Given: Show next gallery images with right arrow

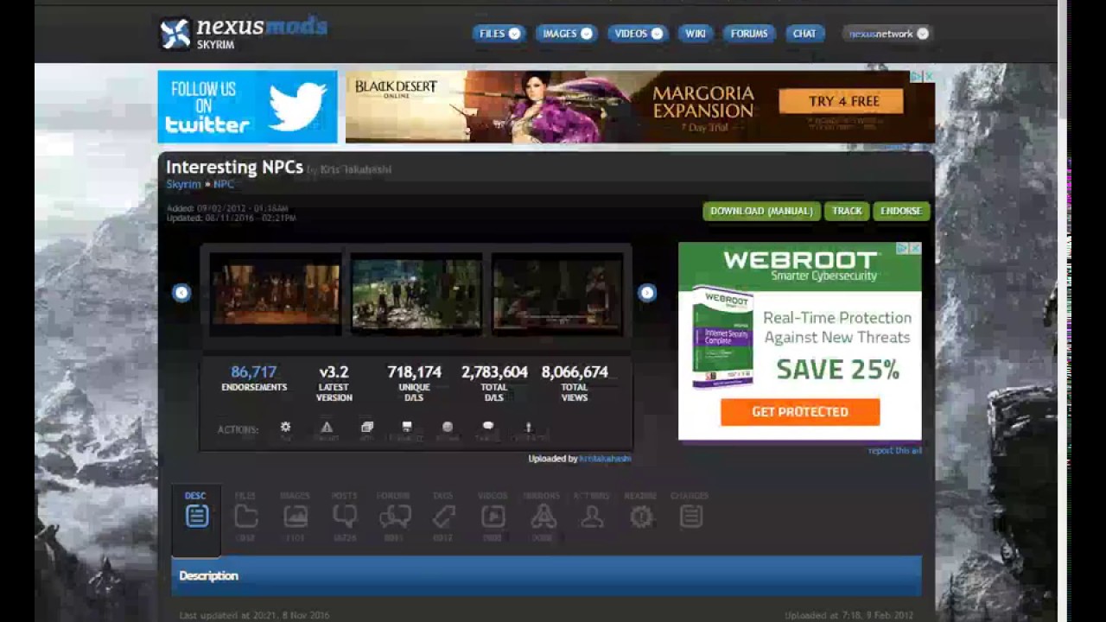Looking at the screenshot, I should (647, 293).
